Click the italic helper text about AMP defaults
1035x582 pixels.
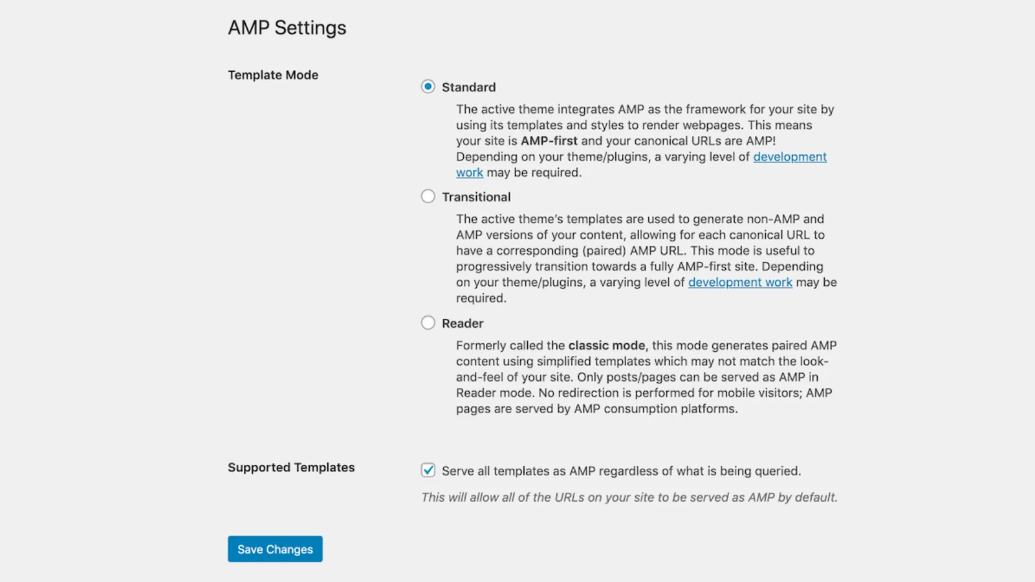[629, 497]
